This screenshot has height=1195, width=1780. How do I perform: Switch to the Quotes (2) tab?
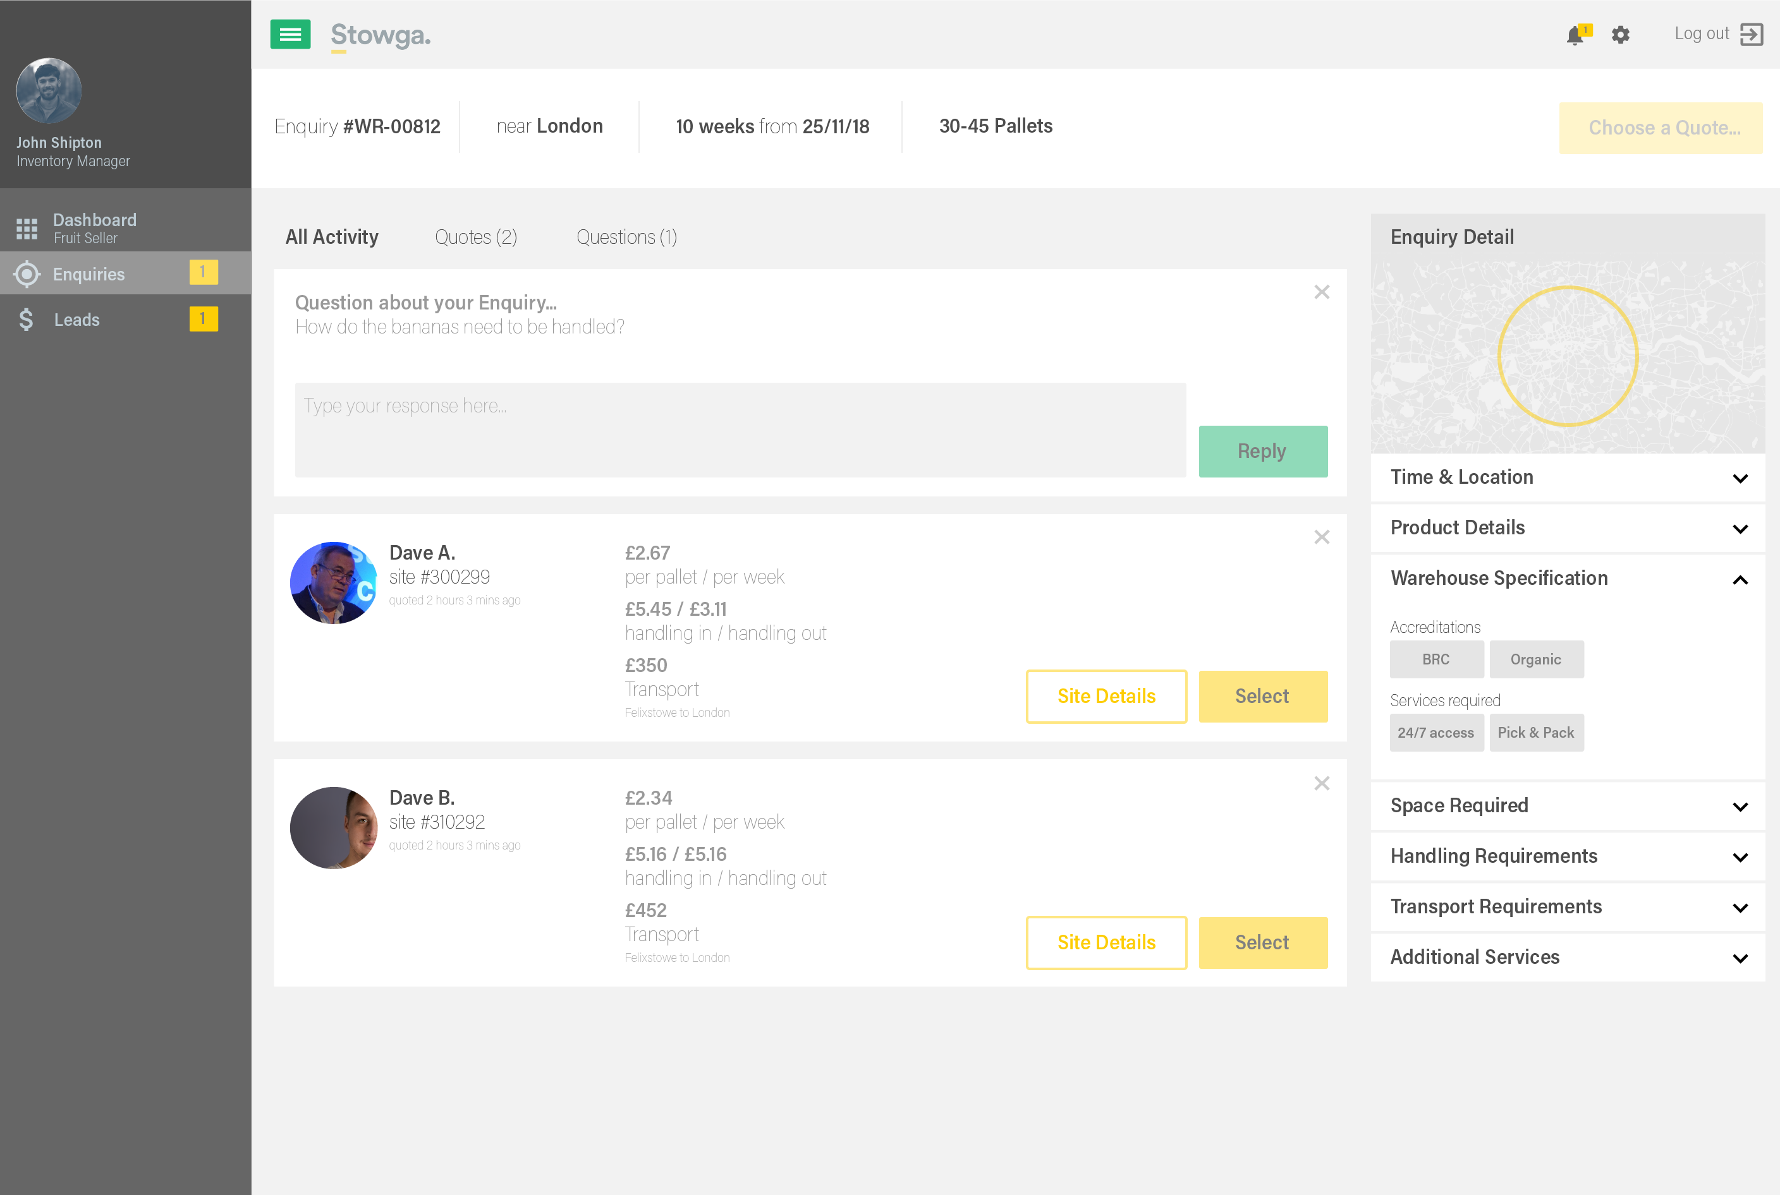click(x=476, y=237)
